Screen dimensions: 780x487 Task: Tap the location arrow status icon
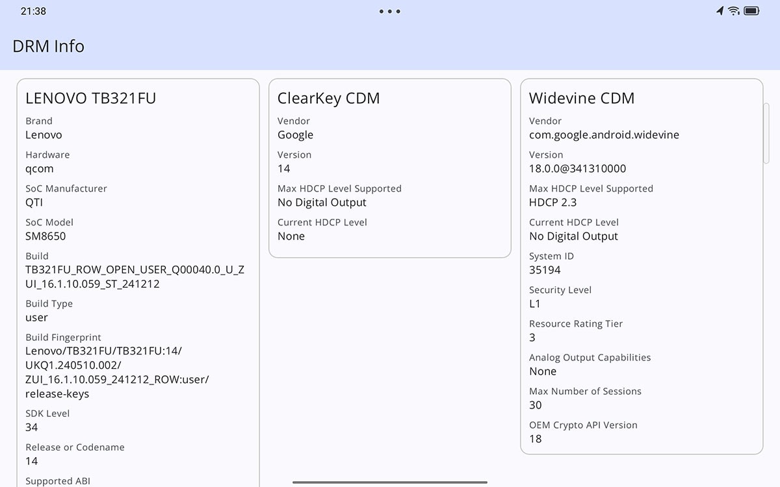[x=720, y=11]
